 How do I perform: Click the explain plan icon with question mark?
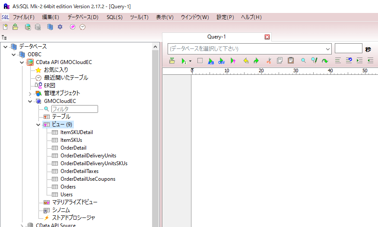click(x=233, y=61)
